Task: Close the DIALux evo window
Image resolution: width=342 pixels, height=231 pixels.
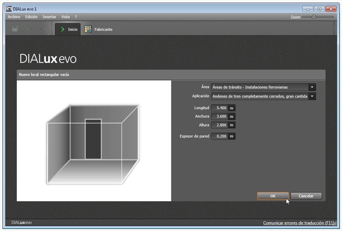Action: (331, 9)
